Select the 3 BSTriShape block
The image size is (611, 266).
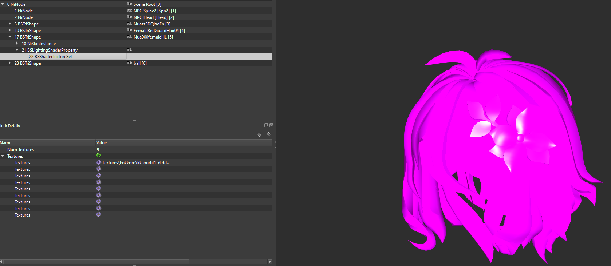click(27, 24)
